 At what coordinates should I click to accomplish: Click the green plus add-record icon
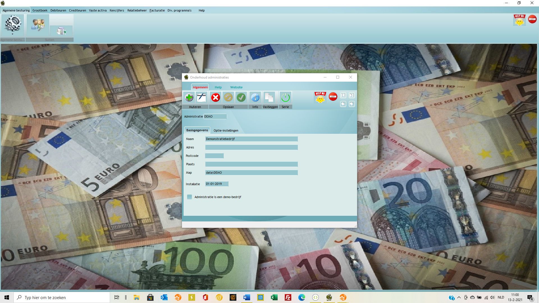coord(189,97)
